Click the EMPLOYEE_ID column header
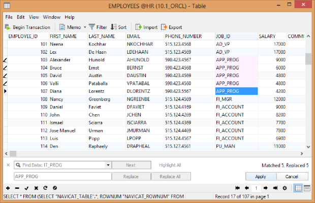Screen dimensions: 315x203 pyautogui.click(x=28, y=37)
